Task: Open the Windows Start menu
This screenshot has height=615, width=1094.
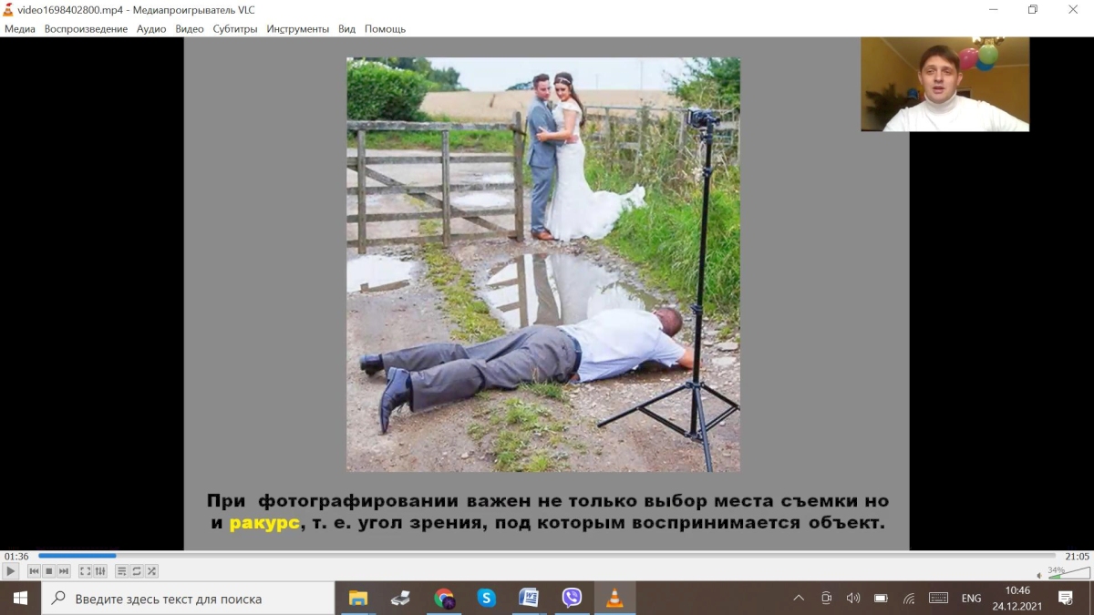Action: coord(20,598)
